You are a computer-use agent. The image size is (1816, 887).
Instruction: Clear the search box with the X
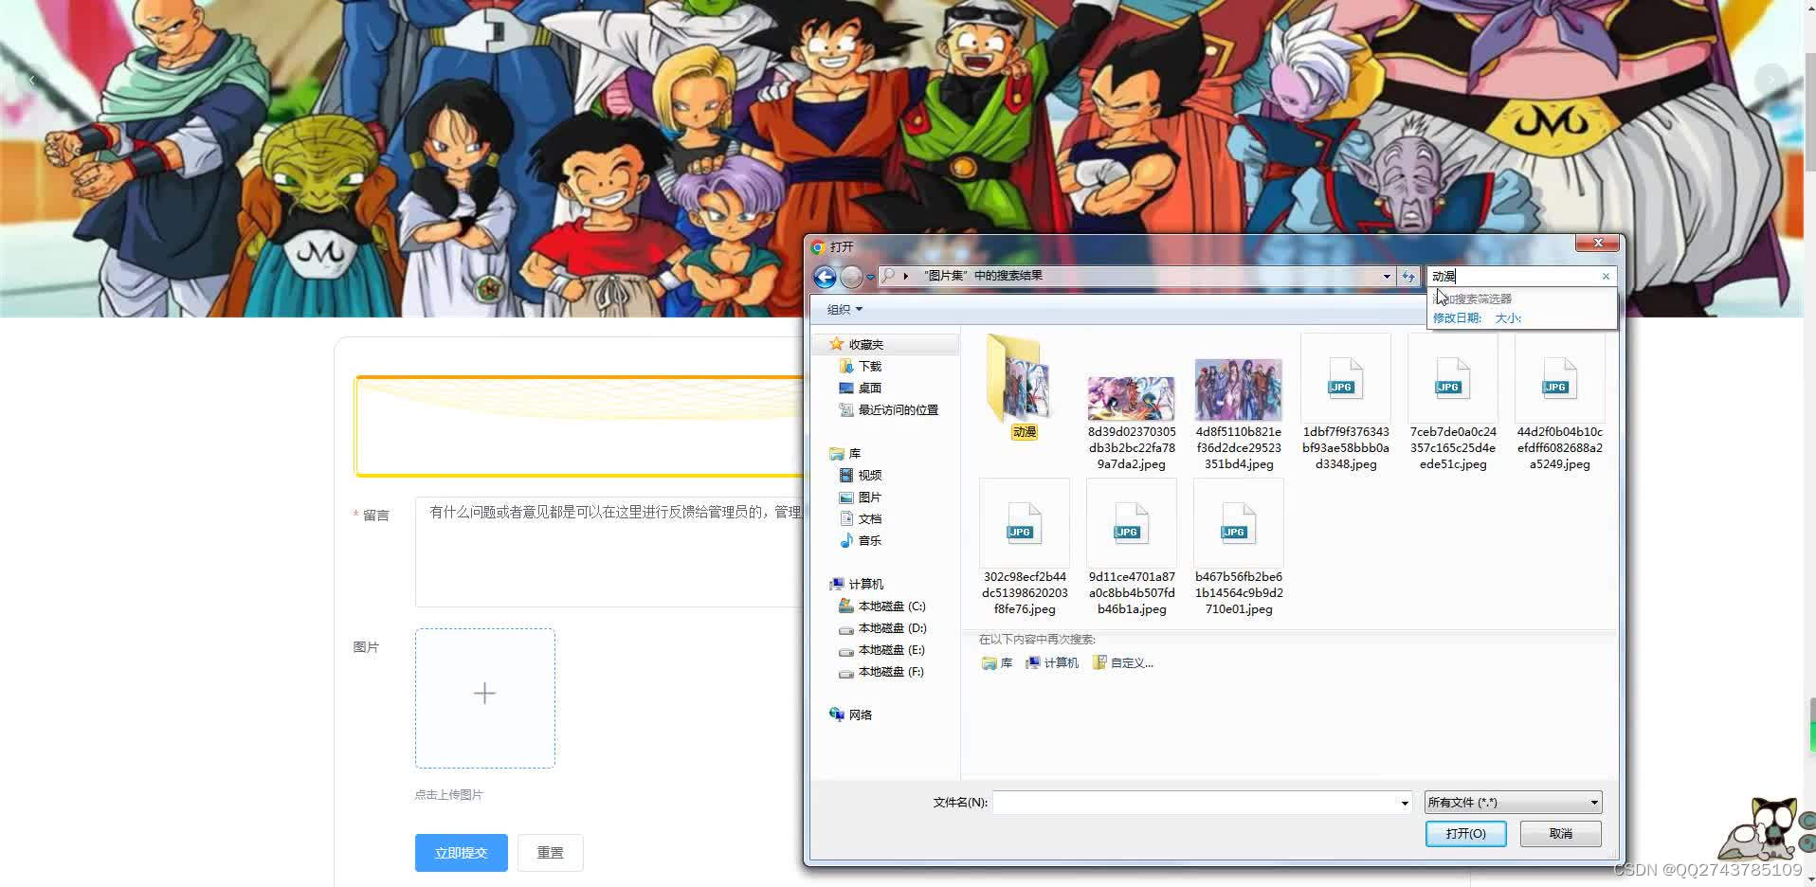[x=1606, y=277]
